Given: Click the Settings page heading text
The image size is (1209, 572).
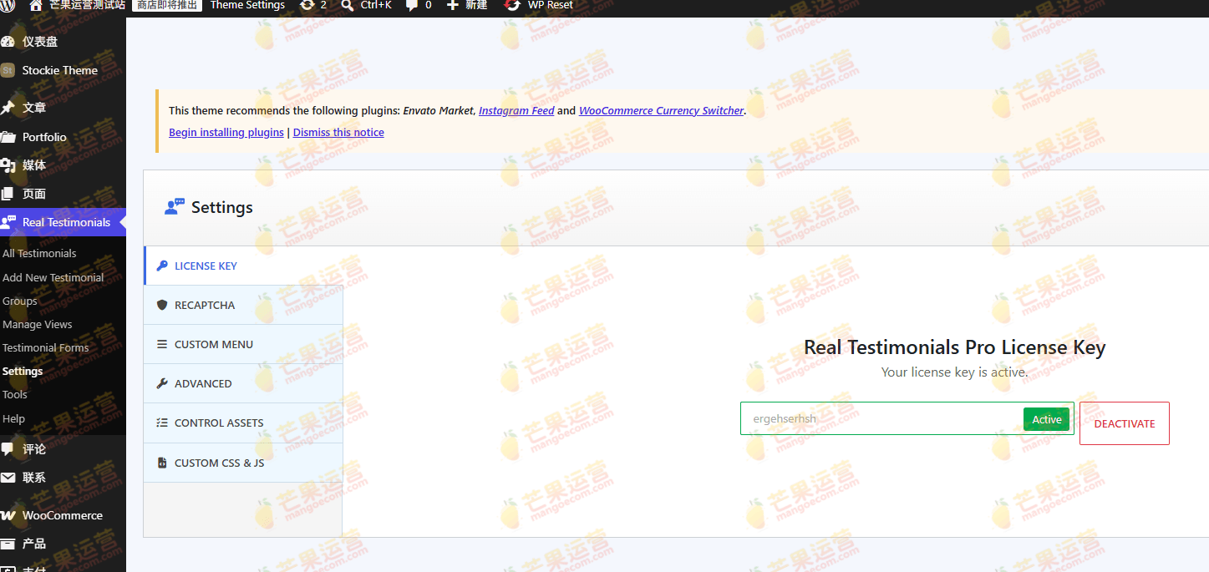Looking at the screenshot, I should pyautogui.click(x=222, y=207).
